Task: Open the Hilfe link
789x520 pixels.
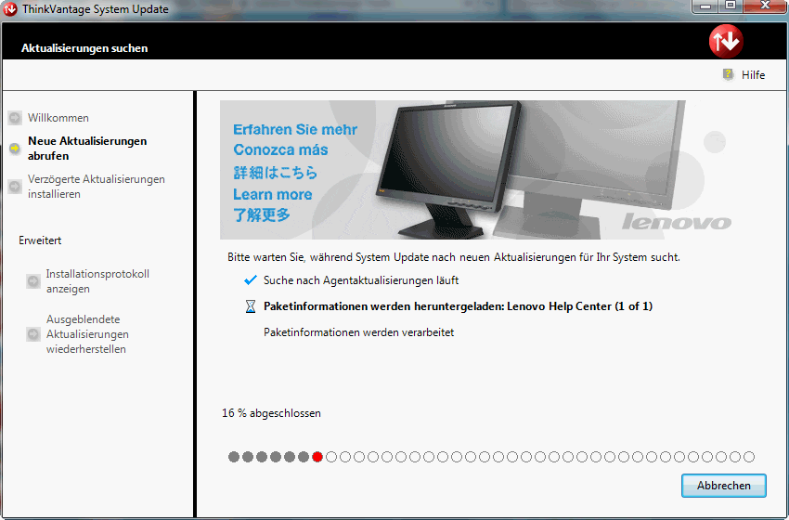Action: pyautogui.click(x=753, y=75)
